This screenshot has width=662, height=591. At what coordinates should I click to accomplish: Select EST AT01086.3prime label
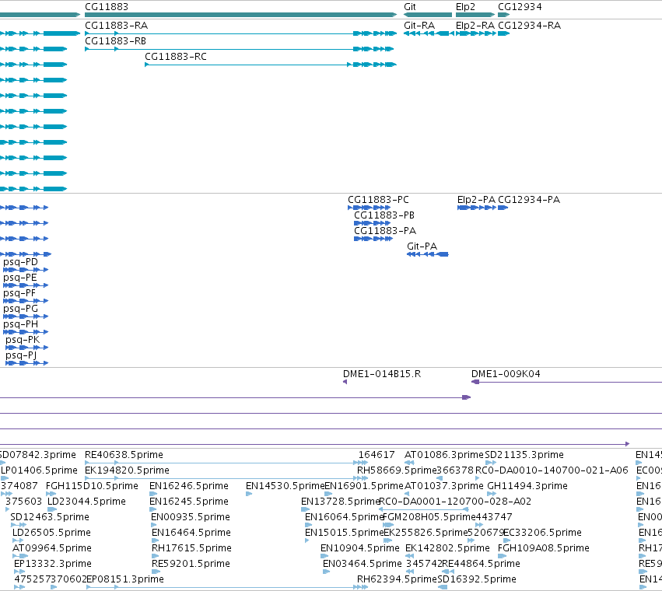(x=443, y=455)
